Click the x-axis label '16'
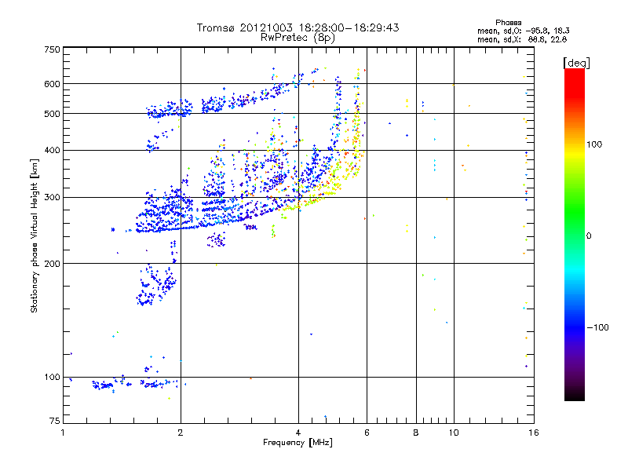Image resolution: width=628 pixels, height=471 pixels. coord(534,433)
